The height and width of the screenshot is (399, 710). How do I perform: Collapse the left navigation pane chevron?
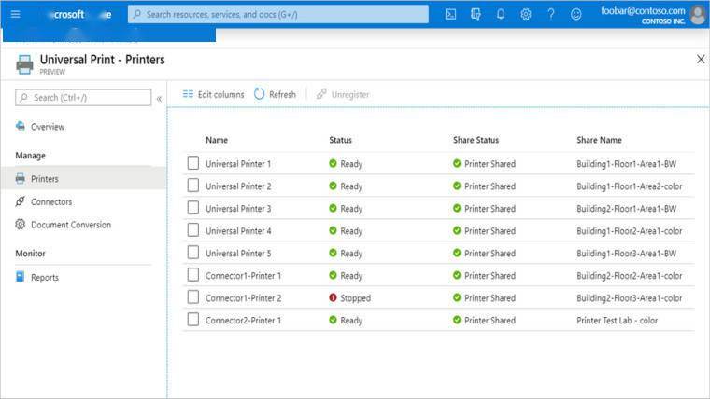point(159,98)
